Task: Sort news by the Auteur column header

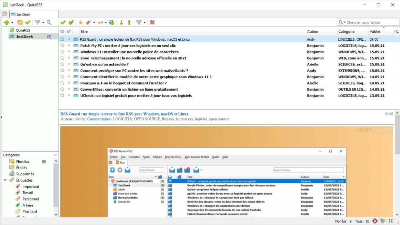Action: 321,32
